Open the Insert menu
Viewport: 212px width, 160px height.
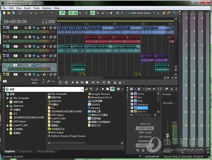(27, 8)
